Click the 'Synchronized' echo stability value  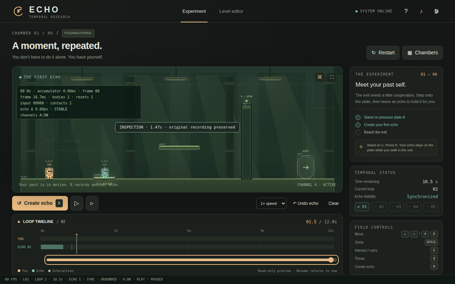tap(422, 197)
